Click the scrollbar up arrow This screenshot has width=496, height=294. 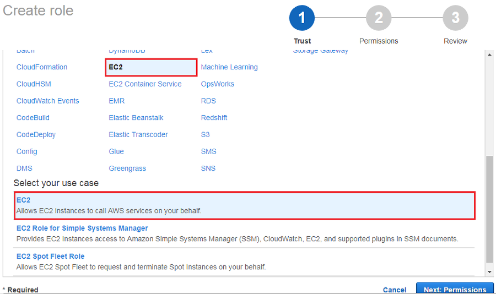click(x=490, y=55)
